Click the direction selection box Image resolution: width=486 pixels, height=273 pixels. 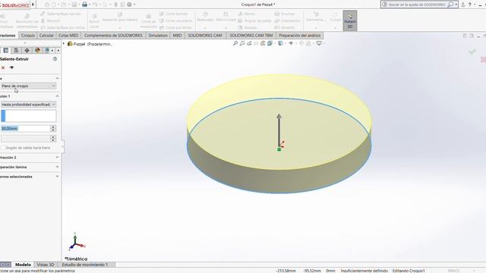point(29,116)
